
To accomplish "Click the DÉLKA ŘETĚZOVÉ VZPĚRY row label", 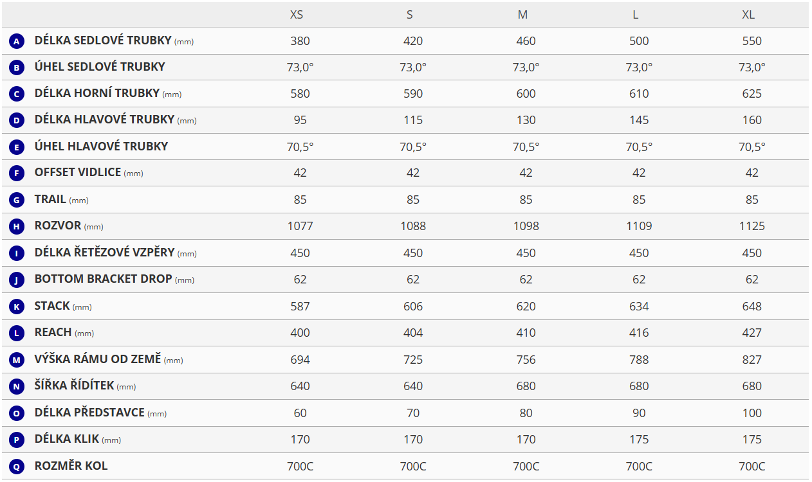I will 104,253.
